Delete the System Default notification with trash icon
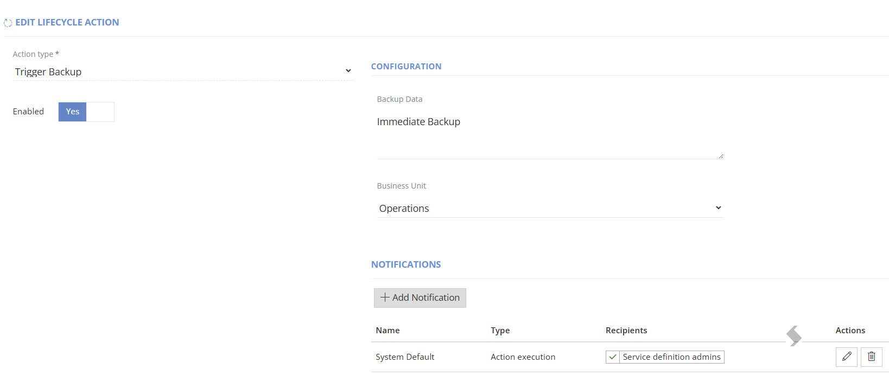The height and width of the screenshot is (382, 889). click(x=871, y=357)
